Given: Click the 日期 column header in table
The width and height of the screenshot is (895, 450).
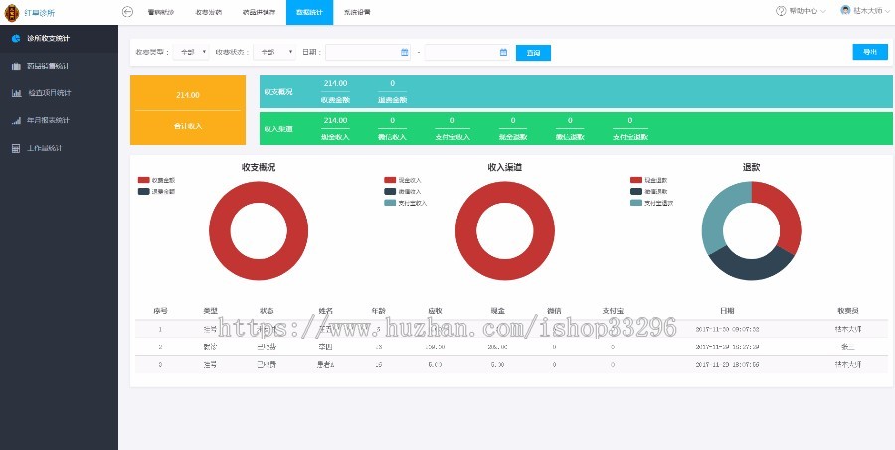Looking at the screenshot, I should click(727, 311).
